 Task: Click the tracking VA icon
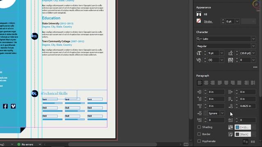(x=230, y=60)
